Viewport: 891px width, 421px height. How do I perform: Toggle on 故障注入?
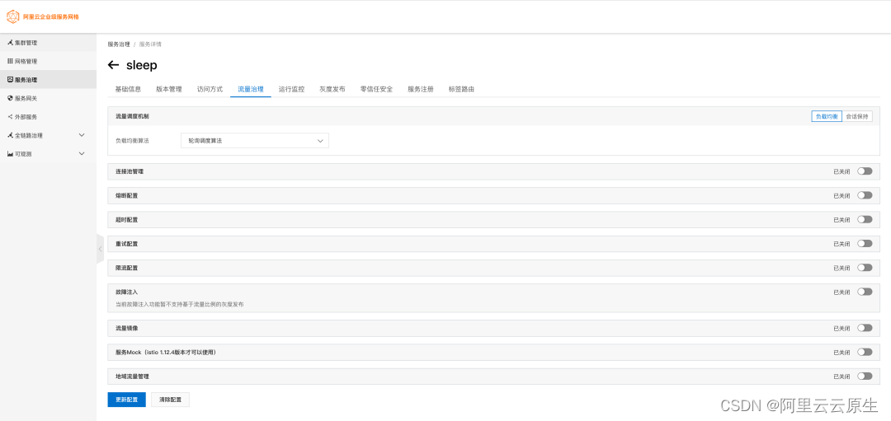[865, 292]
